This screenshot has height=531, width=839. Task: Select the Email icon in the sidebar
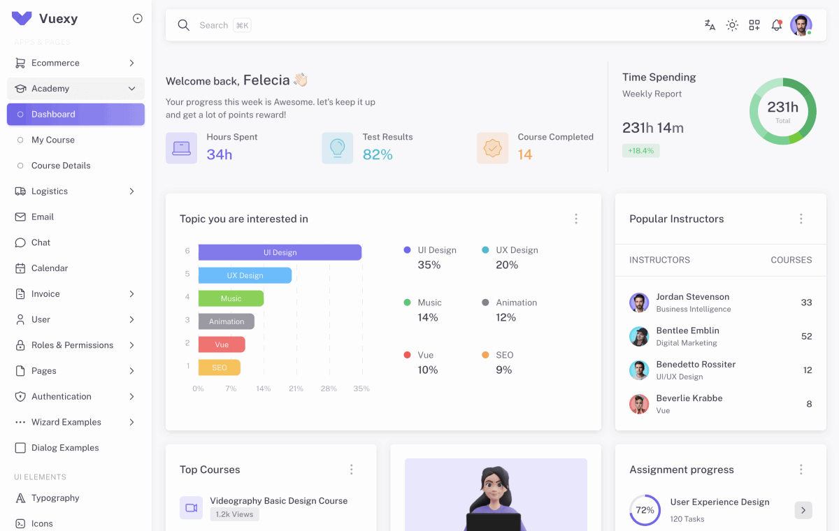tap(20, 217)
